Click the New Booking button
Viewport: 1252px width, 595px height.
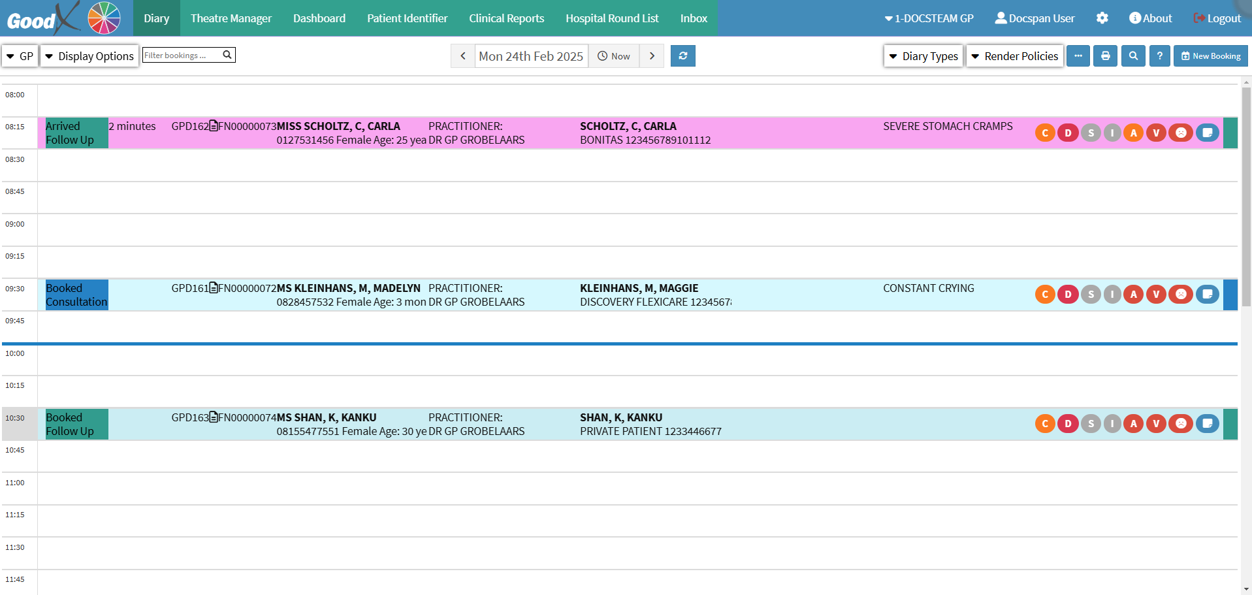coord(1210,56)
